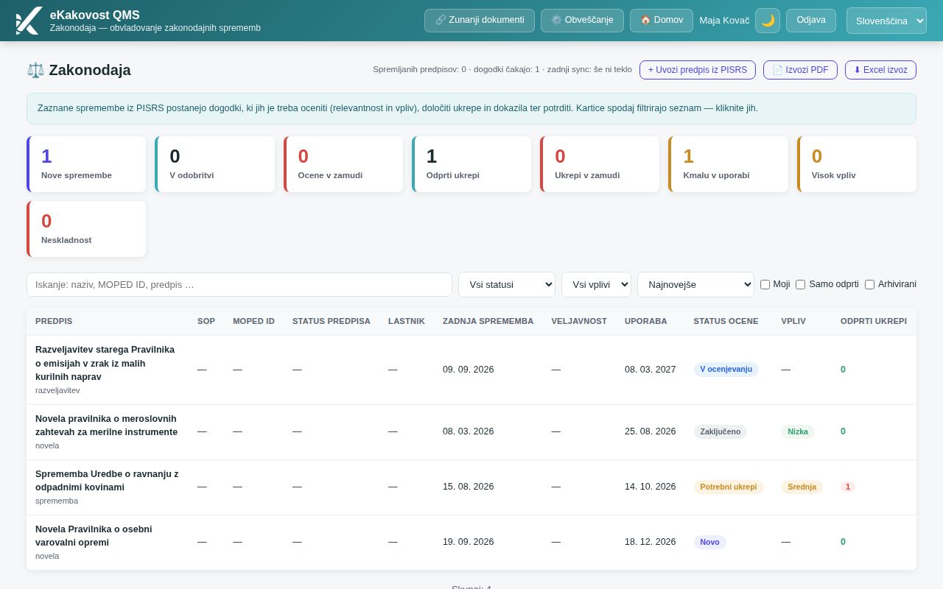943x589 pixels.
Task: Select the Ukrepi v zamudi card
Action: tap(600, 164)
